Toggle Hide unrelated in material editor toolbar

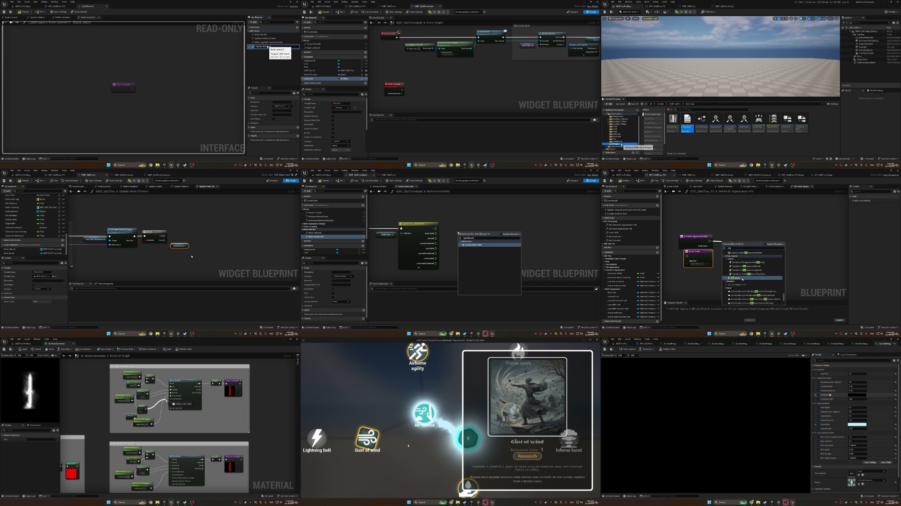(x=148, y=349)
